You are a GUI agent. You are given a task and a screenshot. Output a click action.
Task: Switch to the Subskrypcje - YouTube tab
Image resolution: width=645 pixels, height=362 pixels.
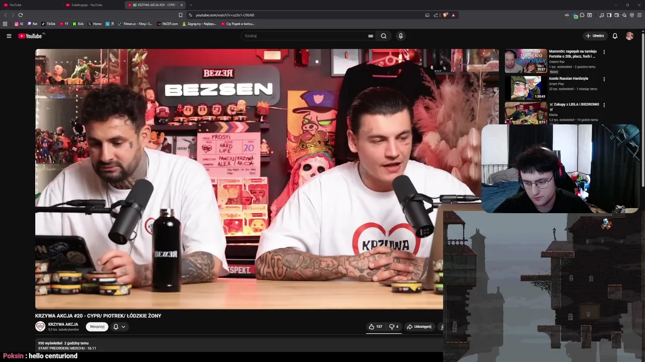[93, 5]
